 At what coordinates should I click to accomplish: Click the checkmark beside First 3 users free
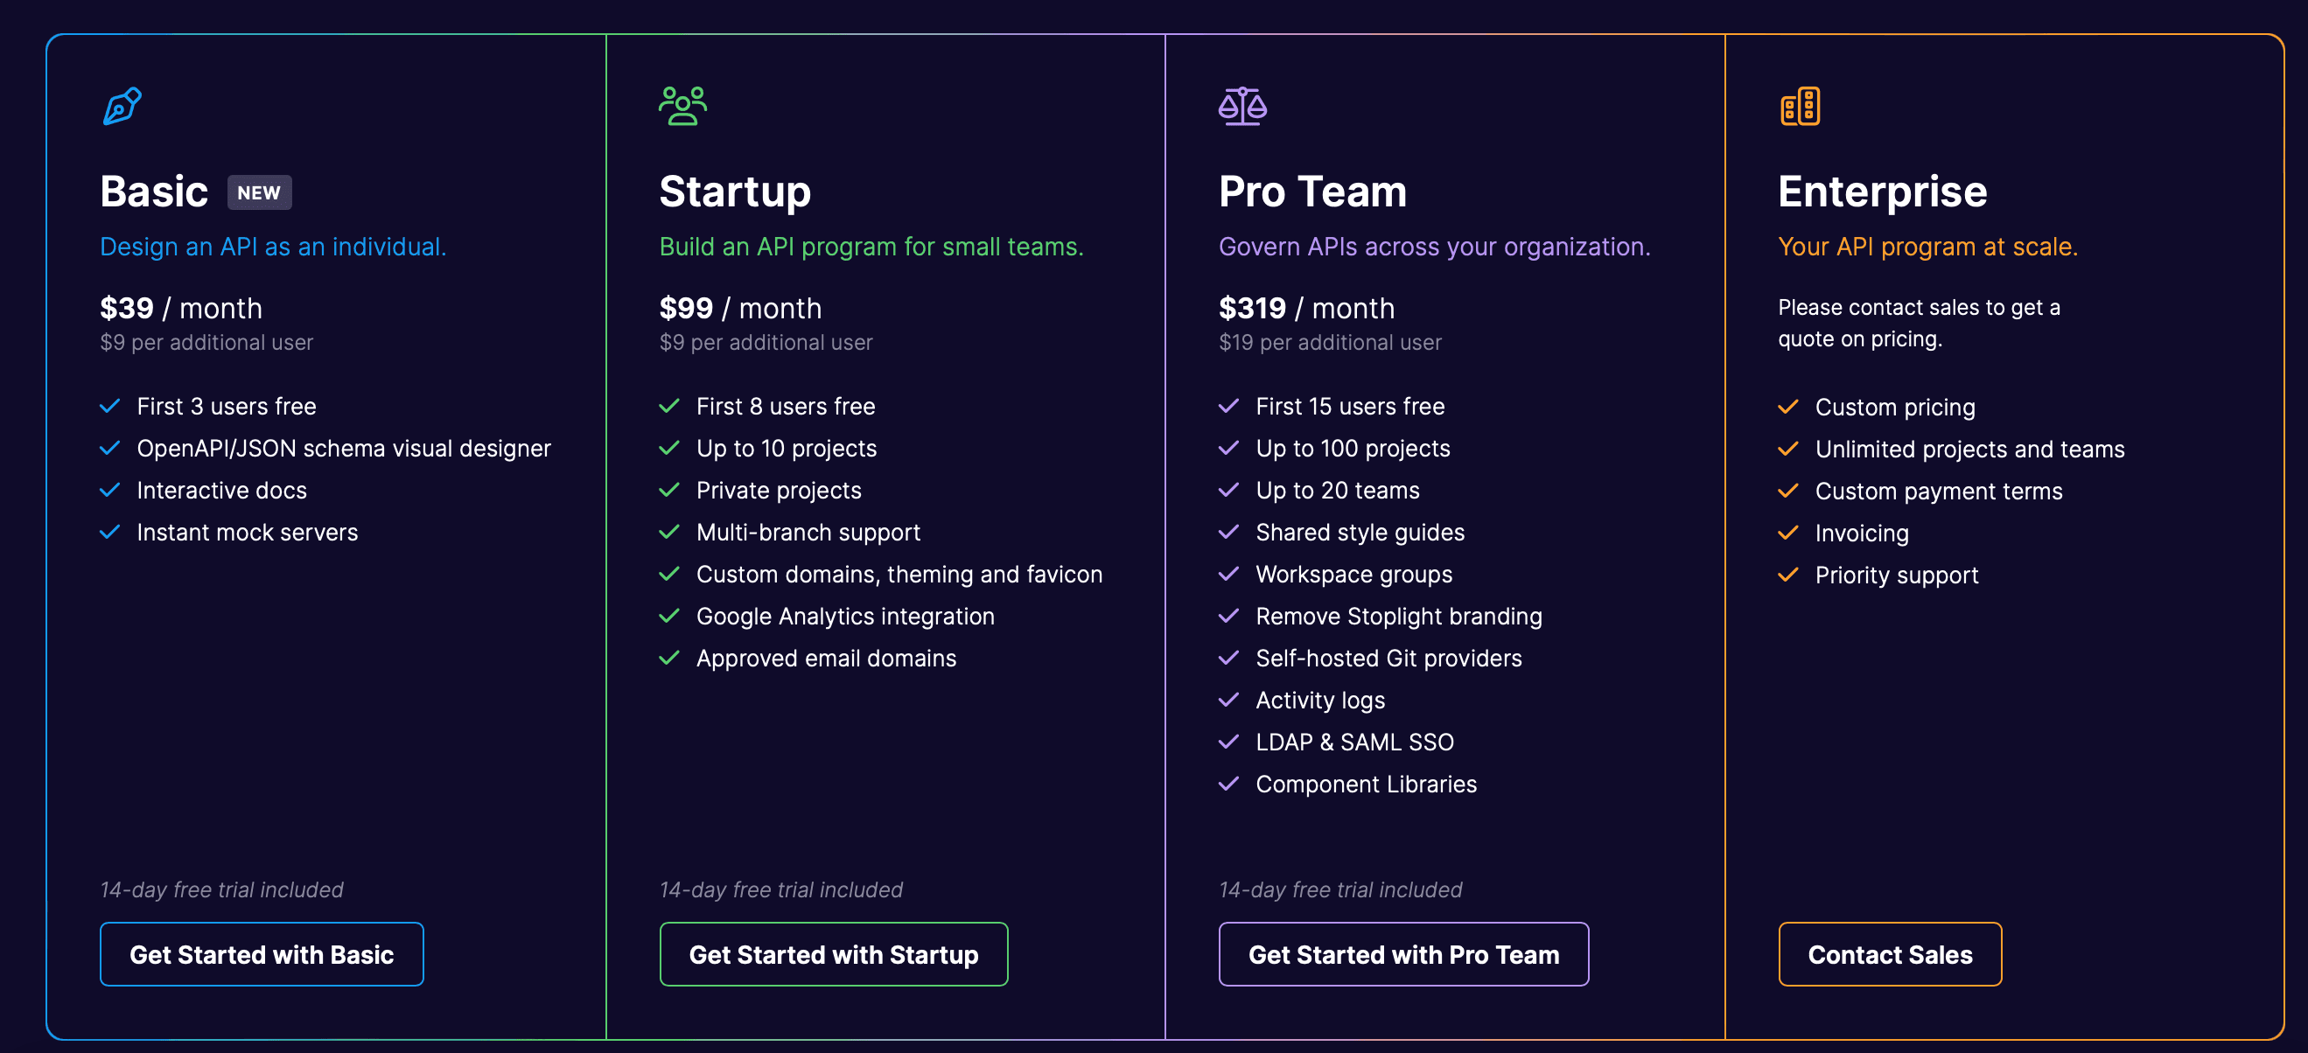point(110,407)
